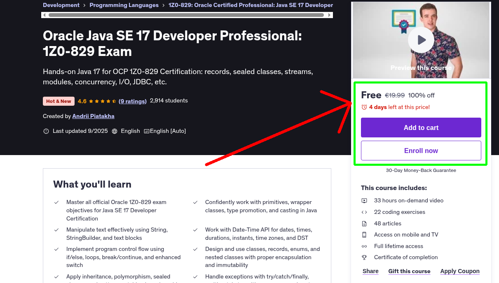This screenshot has height=283, width=499.
Task: Click the on-demand video icon
Action: tap(364, 201)
